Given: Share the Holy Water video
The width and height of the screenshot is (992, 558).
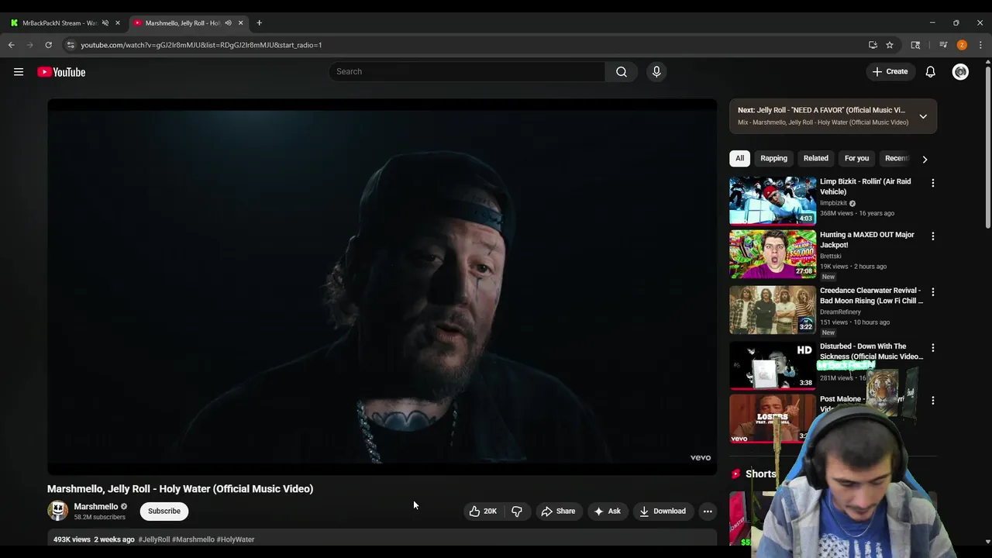Looking at the screenshot, I should pyautogui.click(x=558, y=511).
